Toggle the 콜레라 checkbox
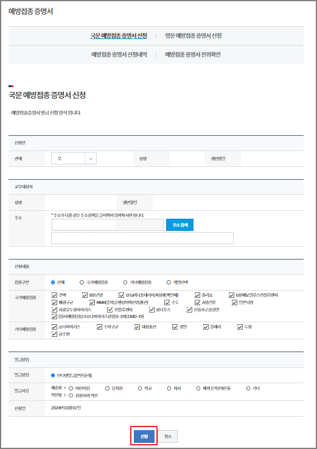 coord(206,327)
